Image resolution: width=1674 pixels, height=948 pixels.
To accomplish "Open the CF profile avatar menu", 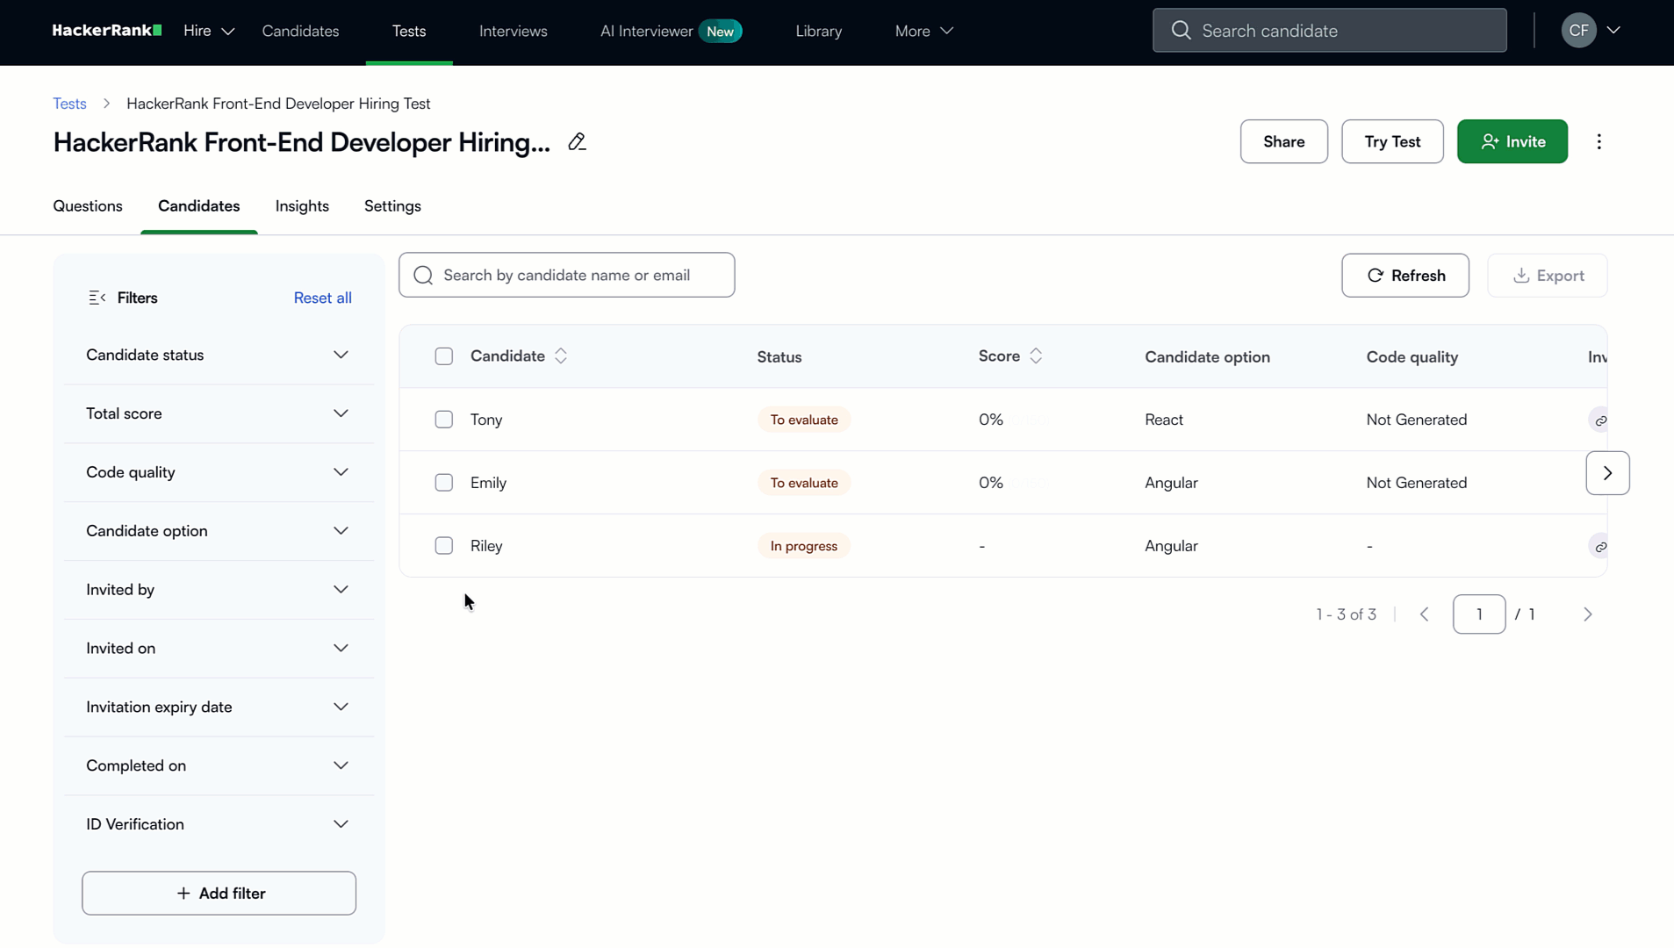I will click(1577, 30).
